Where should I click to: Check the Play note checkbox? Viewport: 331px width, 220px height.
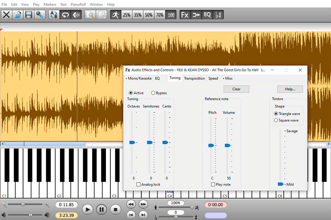(213, 184)
